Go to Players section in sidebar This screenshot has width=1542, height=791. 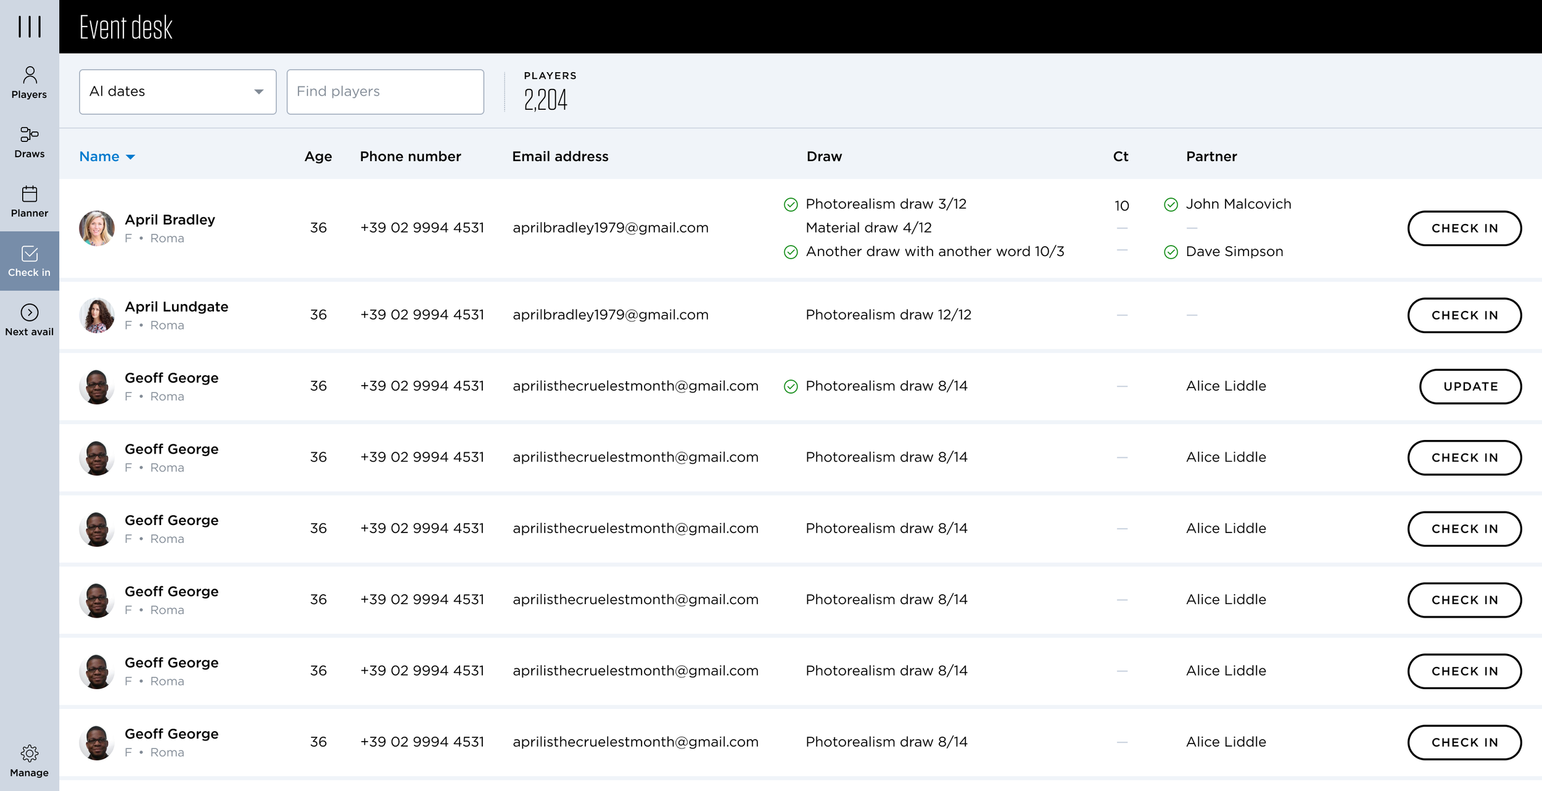(29, 82)
